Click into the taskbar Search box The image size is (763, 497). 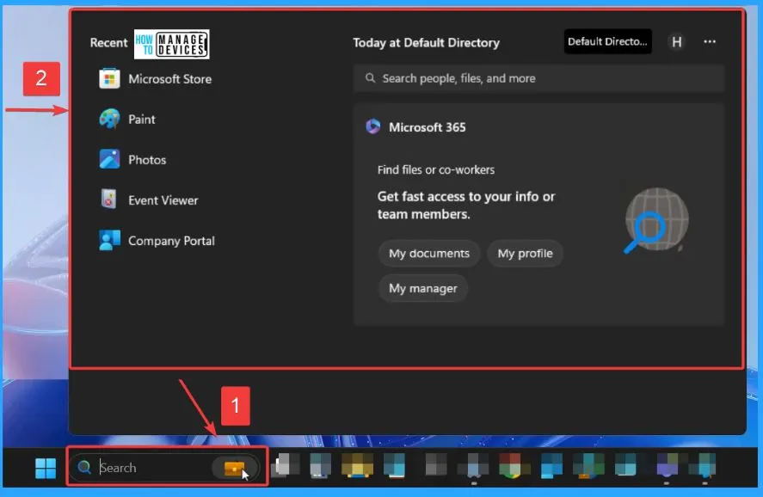[x=164, y=468]
